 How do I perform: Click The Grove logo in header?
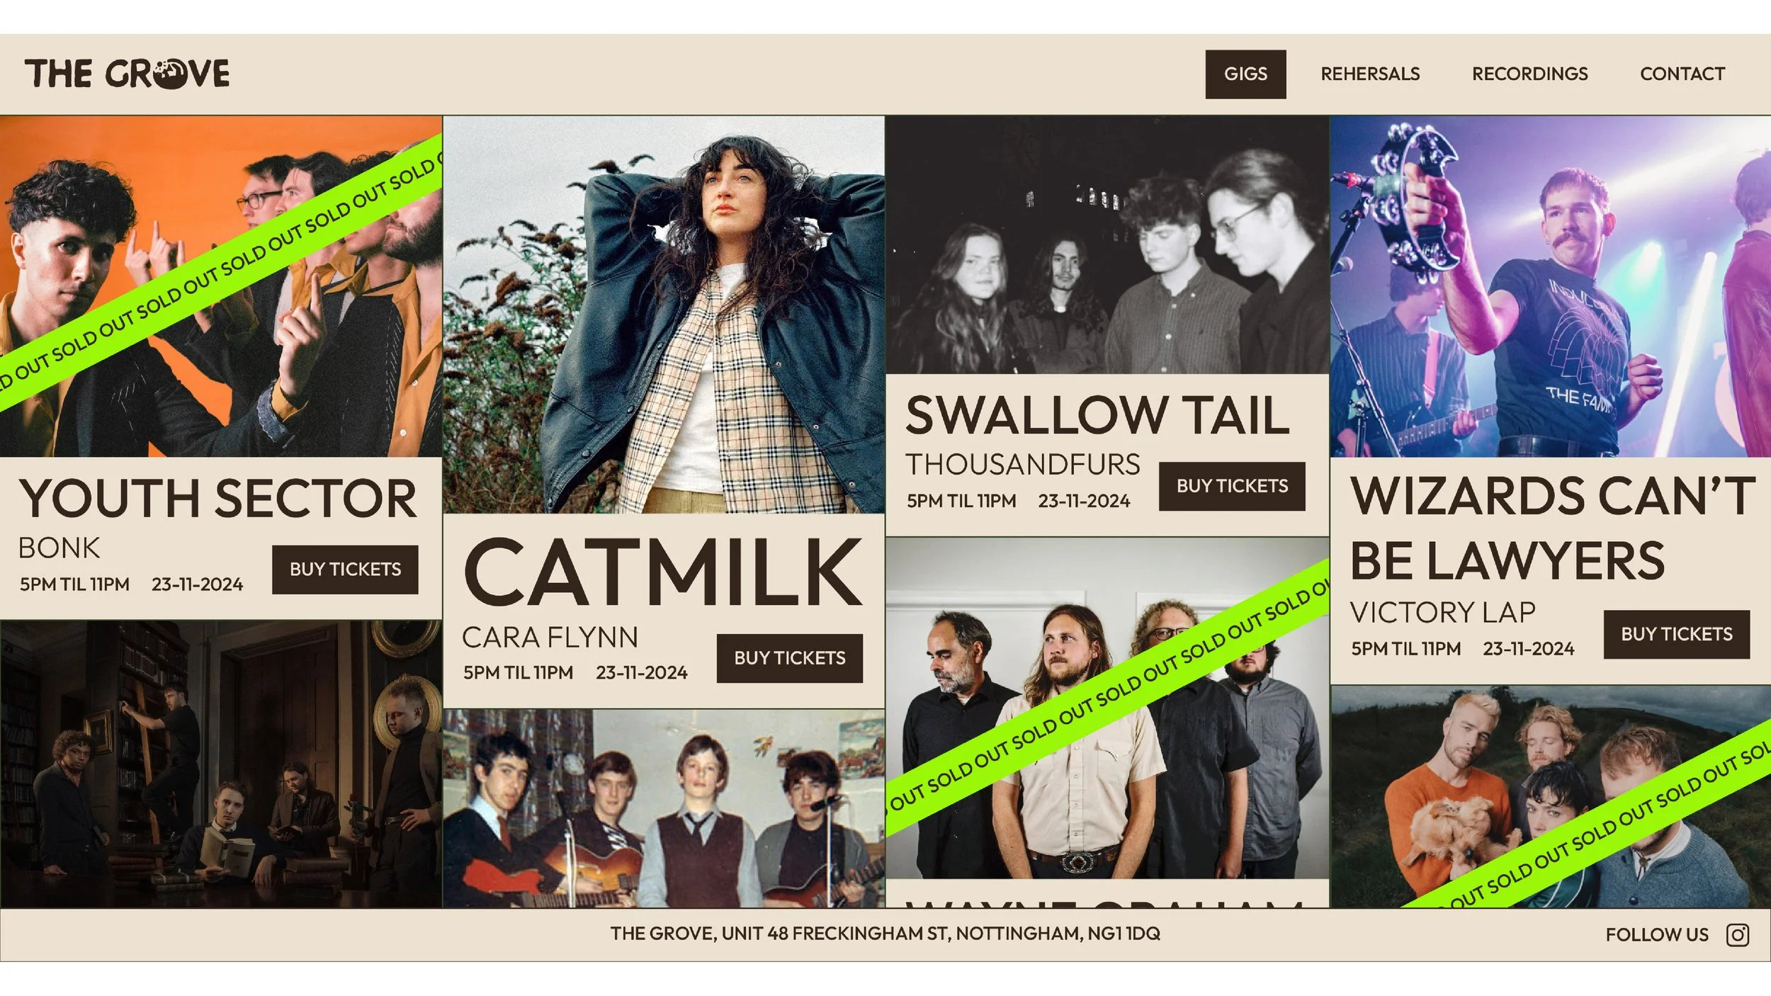click(127, 74)
